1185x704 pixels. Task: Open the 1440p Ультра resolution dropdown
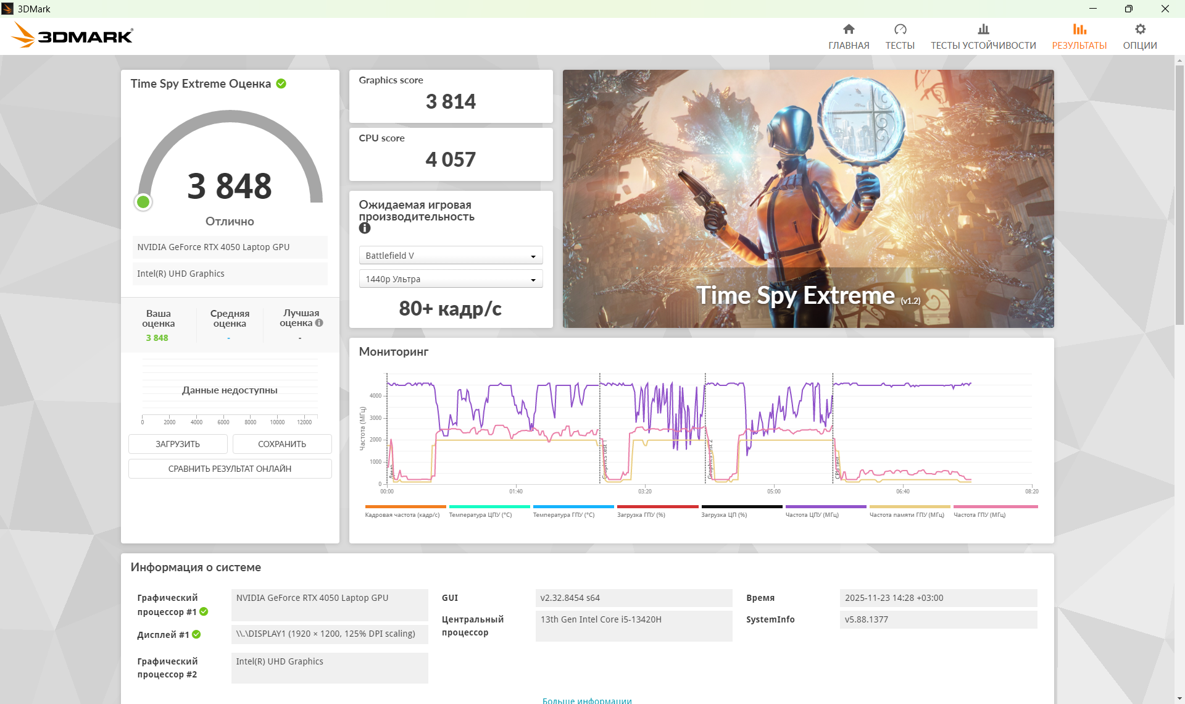click(x=451, y=279)
